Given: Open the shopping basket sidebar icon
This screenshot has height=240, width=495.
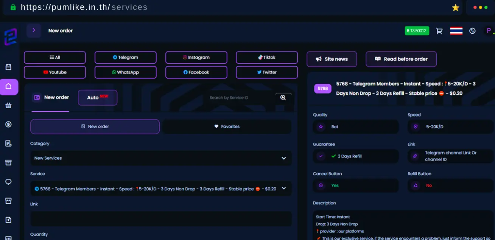Looking at the screenshot, I should point(9,106).
